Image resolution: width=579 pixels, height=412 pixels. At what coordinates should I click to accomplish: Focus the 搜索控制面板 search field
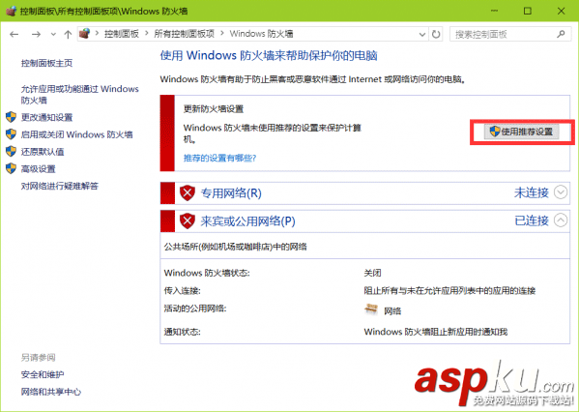coord(510,35)
